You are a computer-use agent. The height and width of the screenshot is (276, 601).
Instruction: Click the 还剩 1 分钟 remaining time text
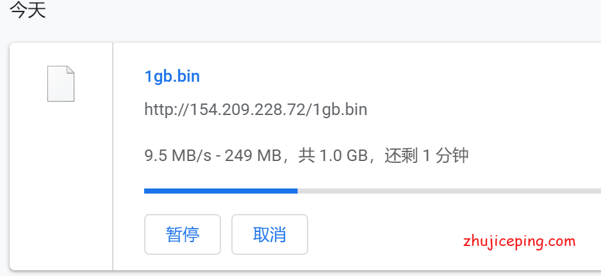click(427, 156)
